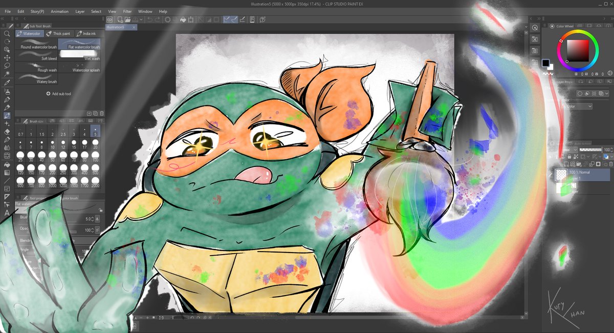This screenshot has height=333, width=614.
Task: Click the smartphone connect icon
Action: [251, 19]
